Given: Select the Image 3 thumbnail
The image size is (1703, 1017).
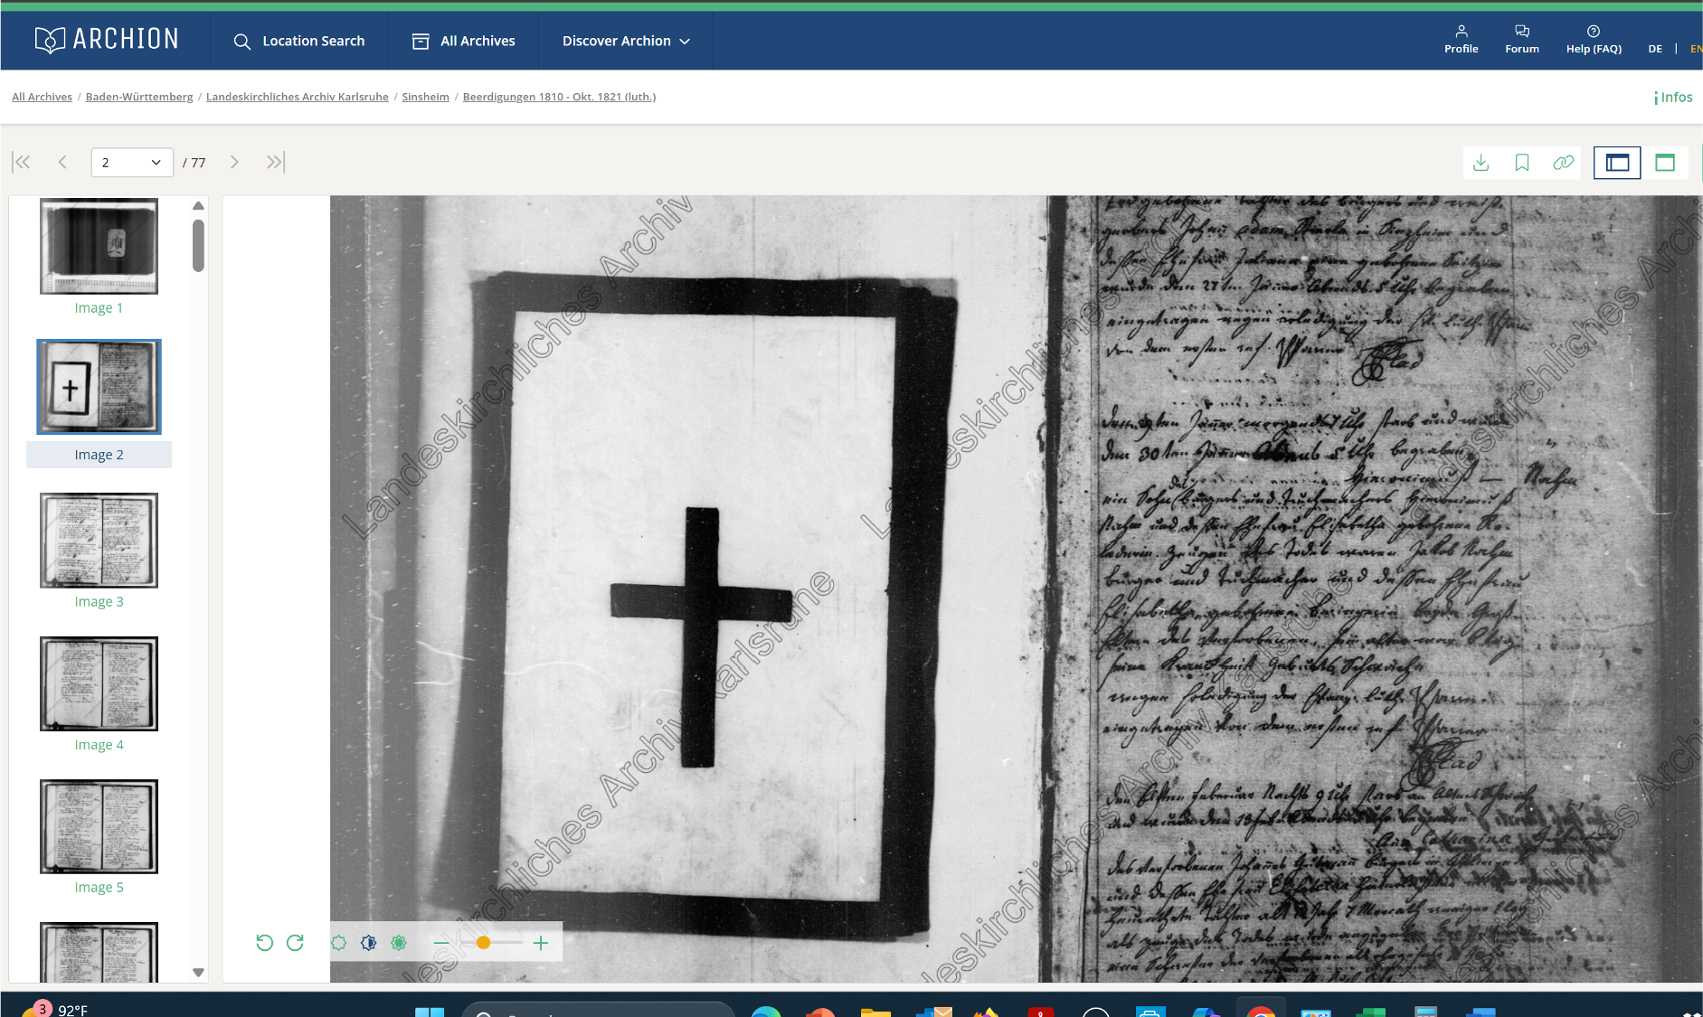Looking at the screenshot, I should tap(99, 540).
